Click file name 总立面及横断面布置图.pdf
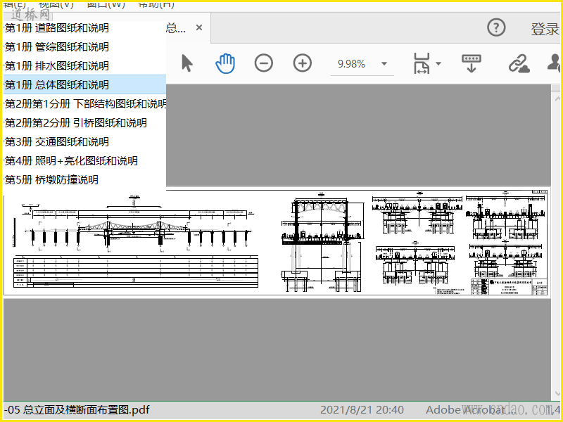The image size is (563, 422). tap(86, 410)
